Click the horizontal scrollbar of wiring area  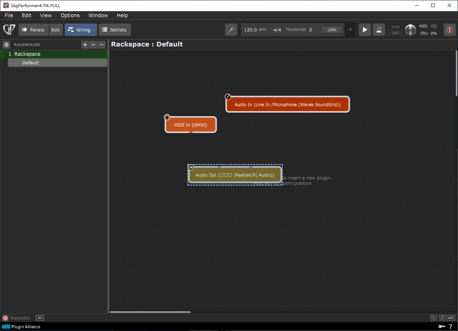pyautogui.click(x=150, y=312)
